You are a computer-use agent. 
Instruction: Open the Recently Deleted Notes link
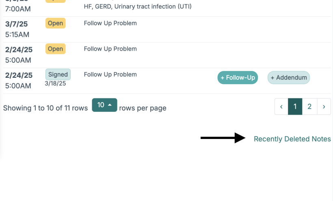(292, 139)
